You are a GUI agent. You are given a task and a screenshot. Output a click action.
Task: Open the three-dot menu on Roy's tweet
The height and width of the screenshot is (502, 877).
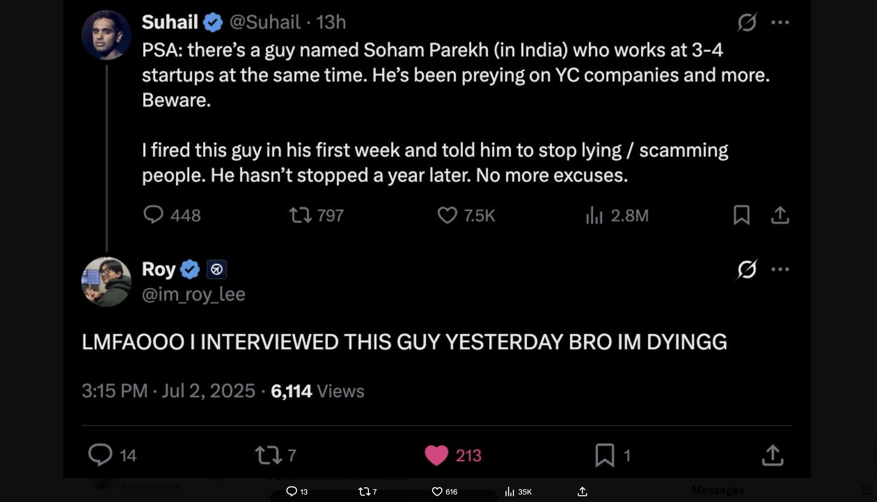tap(780, 269)
